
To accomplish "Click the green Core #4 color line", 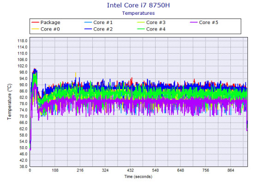I will [x=141, y=29].
